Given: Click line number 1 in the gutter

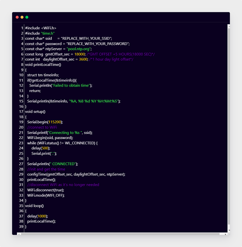Looking at the screenshot, I should [22, 28].
